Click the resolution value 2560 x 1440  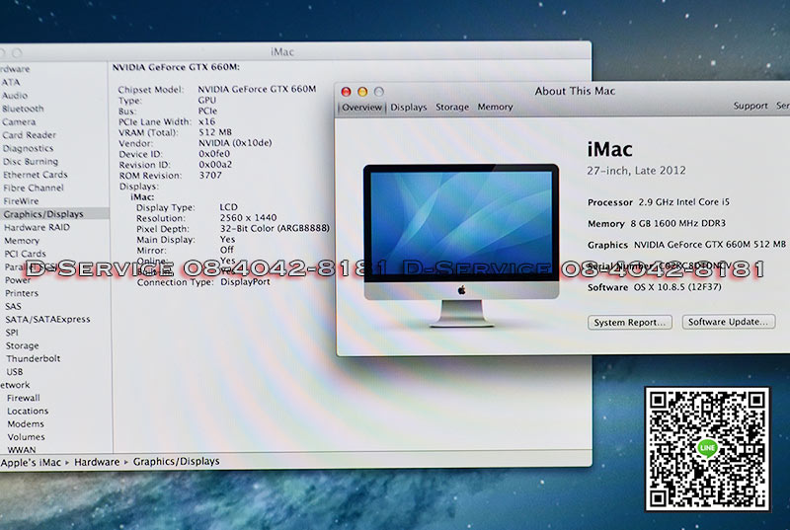click(249, 217)
